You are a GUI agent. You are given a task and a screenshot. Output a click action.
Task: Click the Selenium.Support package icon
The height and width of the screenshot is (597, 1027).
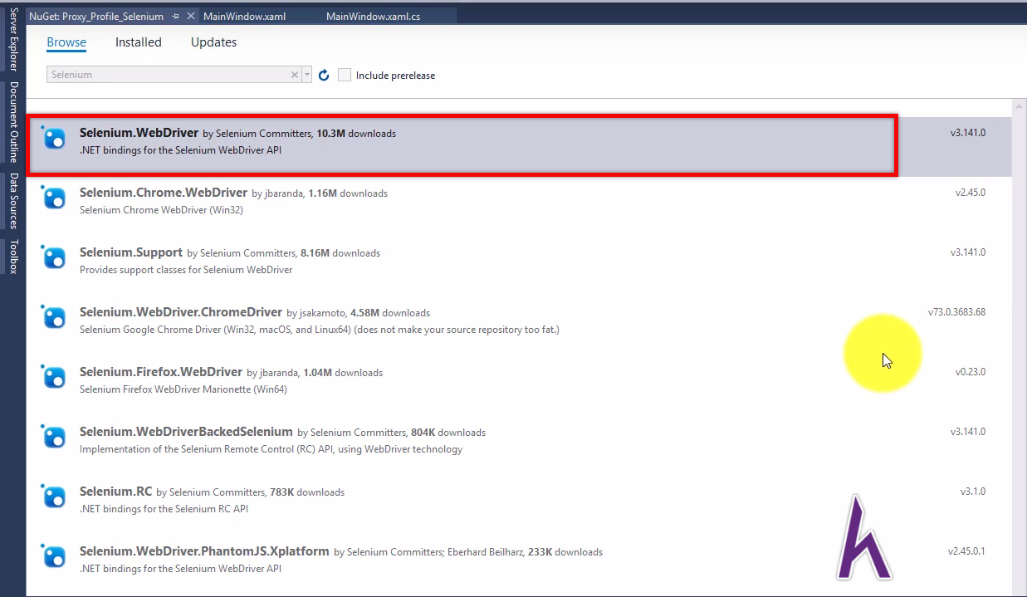(x=54, y=257)
